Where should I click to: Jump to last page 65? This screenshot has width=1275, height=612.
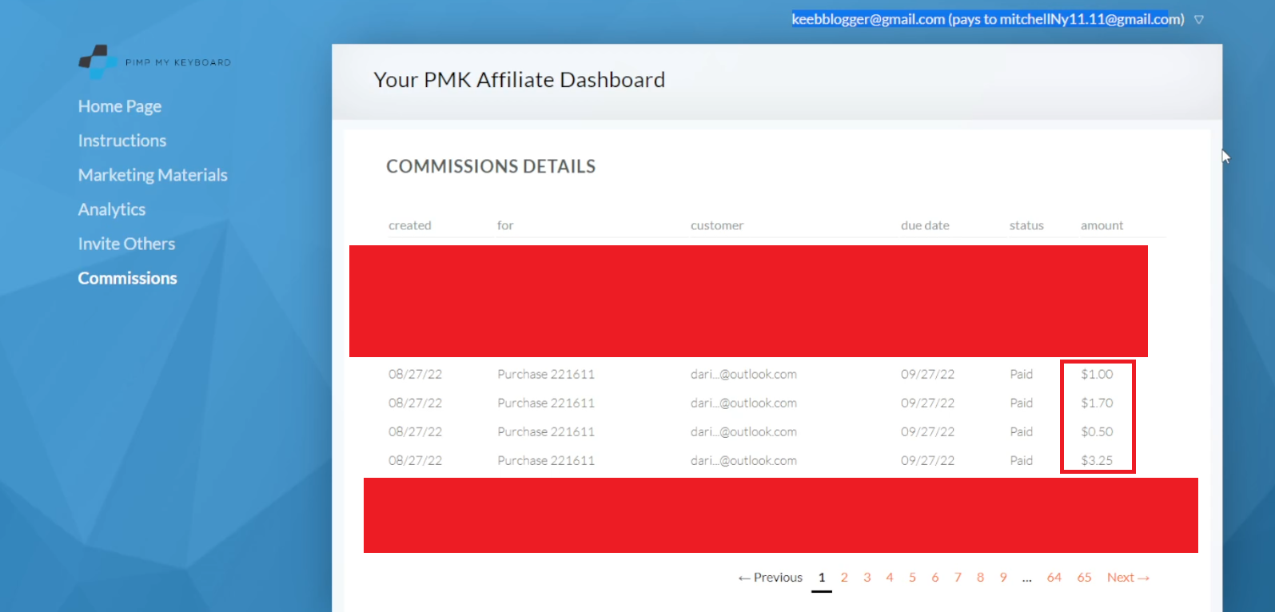[x=1084, y=578]
